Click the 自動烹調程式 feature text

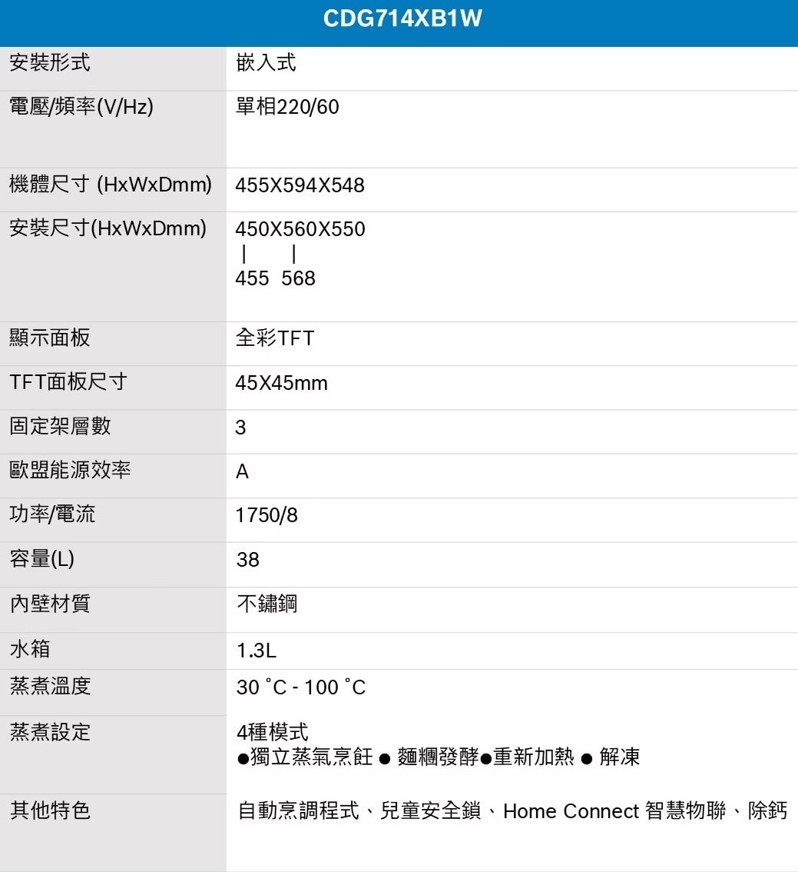299,810
